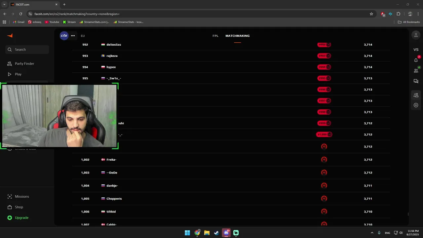Open player Chopperis profile
The height and width of the screenshot is (238, 423).
(x=114, y=199)
